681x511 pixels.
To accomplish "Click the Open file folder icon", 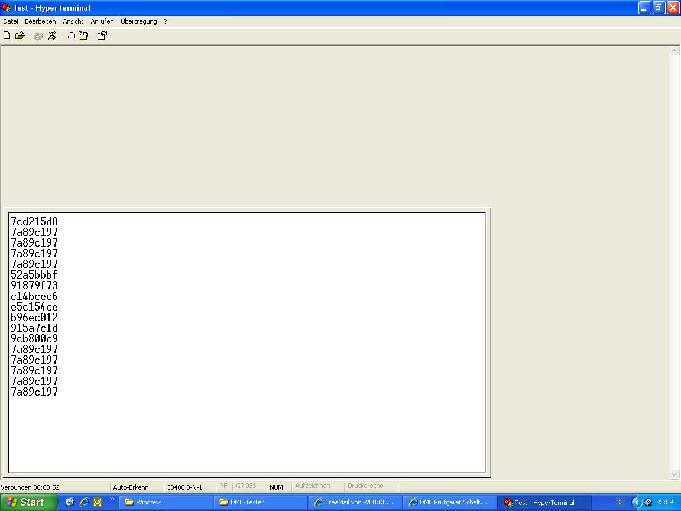I will coord(20,35).
